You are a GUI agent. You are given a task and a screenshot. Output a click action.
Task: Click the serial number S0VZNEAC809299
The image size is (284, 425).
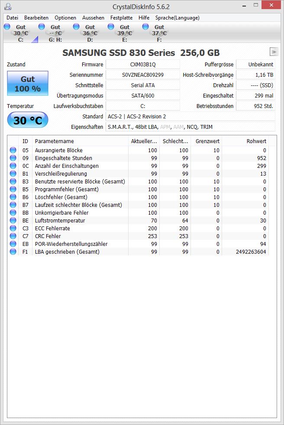coord(143,75)
